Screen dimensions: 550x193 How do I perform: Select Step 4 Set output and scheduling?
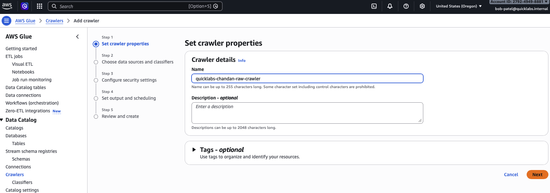click(129, 98)
